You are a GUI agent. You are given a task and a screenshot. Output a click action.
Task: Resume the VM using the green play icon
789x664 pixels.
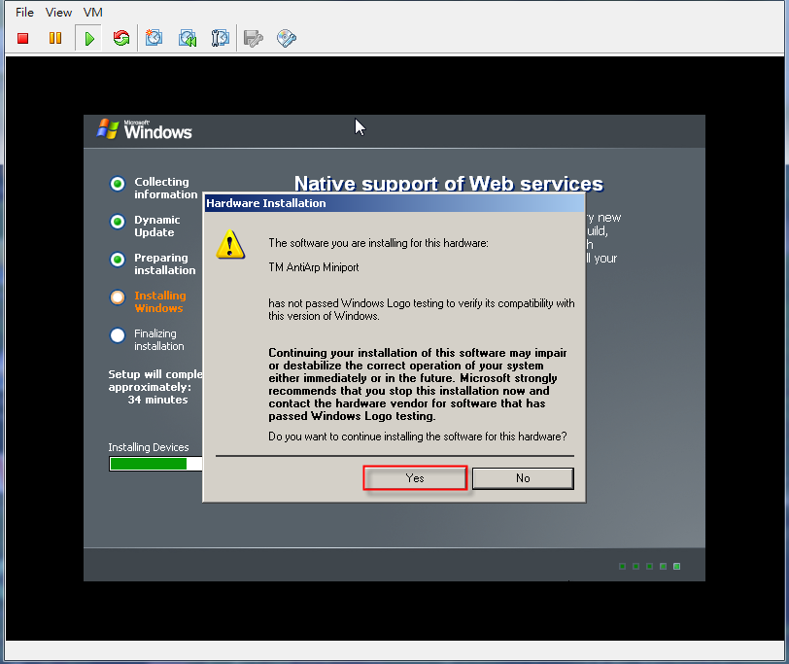coord(88,38)
